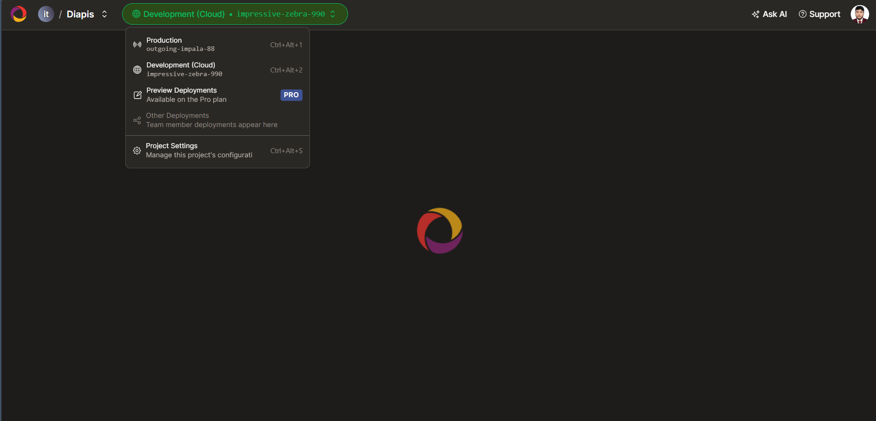876x421 pixels.
Task: Click the Production broadcast signal icon
Action: pos(137,44)
